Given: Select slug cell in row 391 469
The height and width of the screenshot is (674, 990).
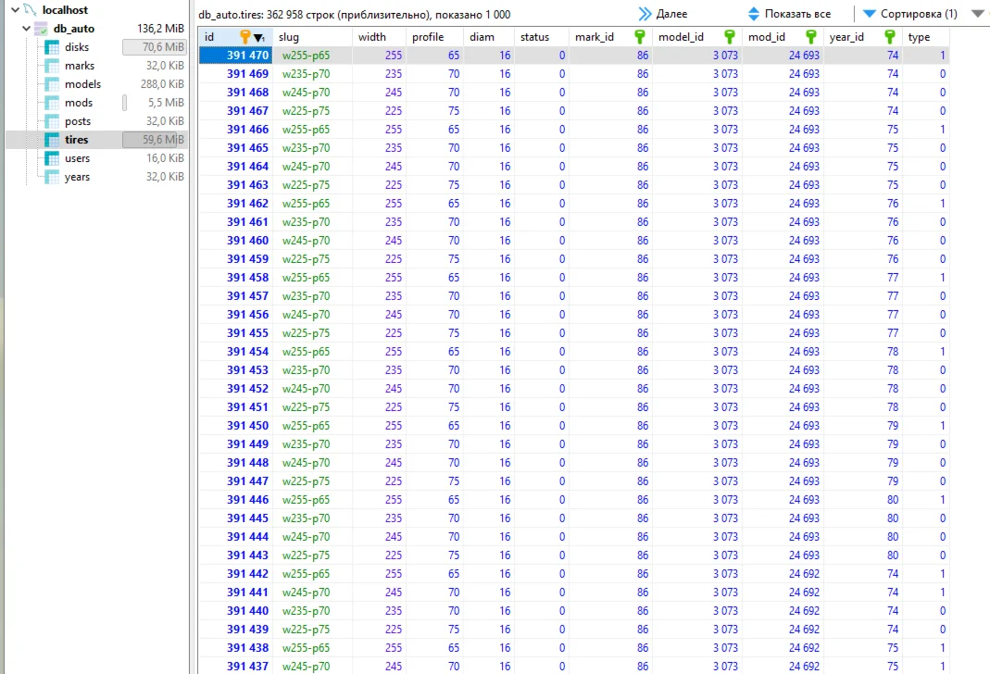Looking at the screenshot, I should point(312,74).
